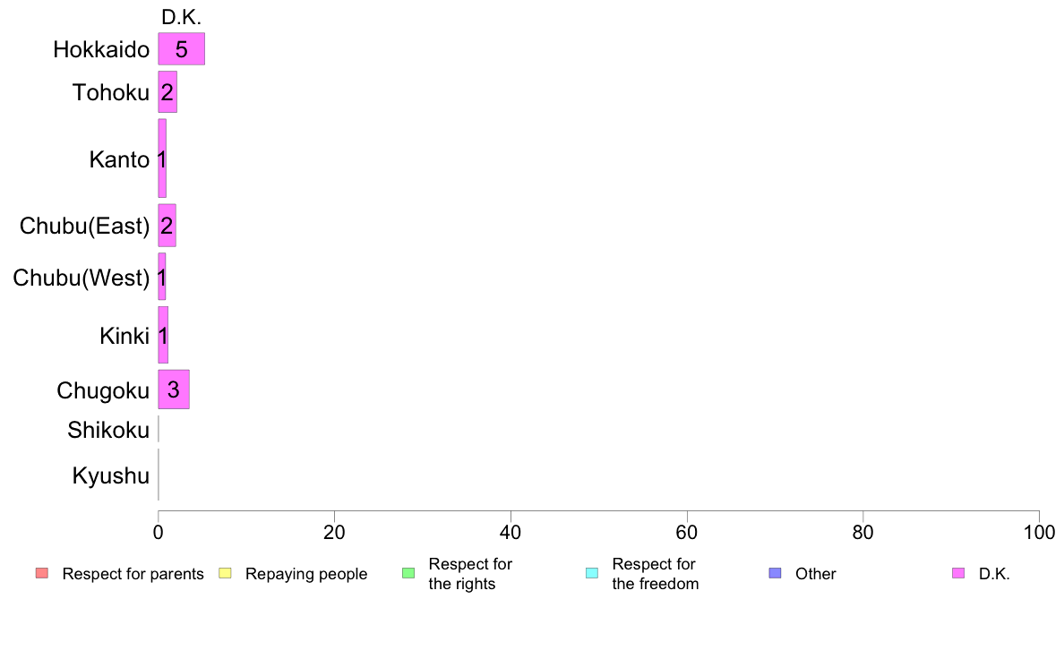Select the Hokkaido bar showing 5
The width and height of the screenshot is (1064, 659).
pyautogui.click(x=181, y=49)
